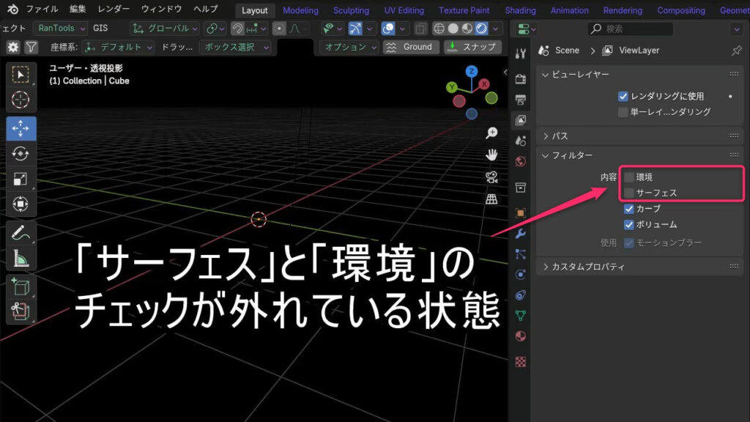The width and height of the screenshot is (750, 422).
Task: Uncheck the カーブ checkbox
Action: 629,209
